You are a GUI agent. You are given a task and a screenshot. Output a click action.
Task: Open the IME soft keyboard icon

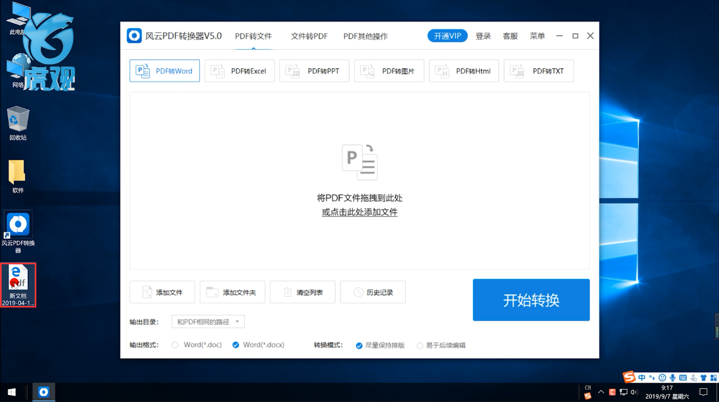coord(683,377)
